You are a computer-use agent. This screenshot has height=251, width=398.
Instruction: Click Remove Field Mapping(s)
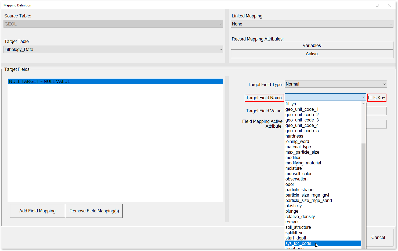tap(94, 211)
